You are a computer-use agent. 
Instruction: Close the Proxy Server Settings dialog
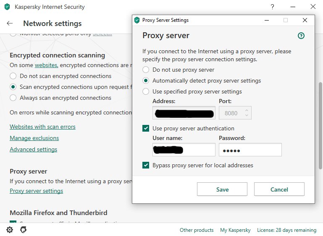(x=305, y=20)
